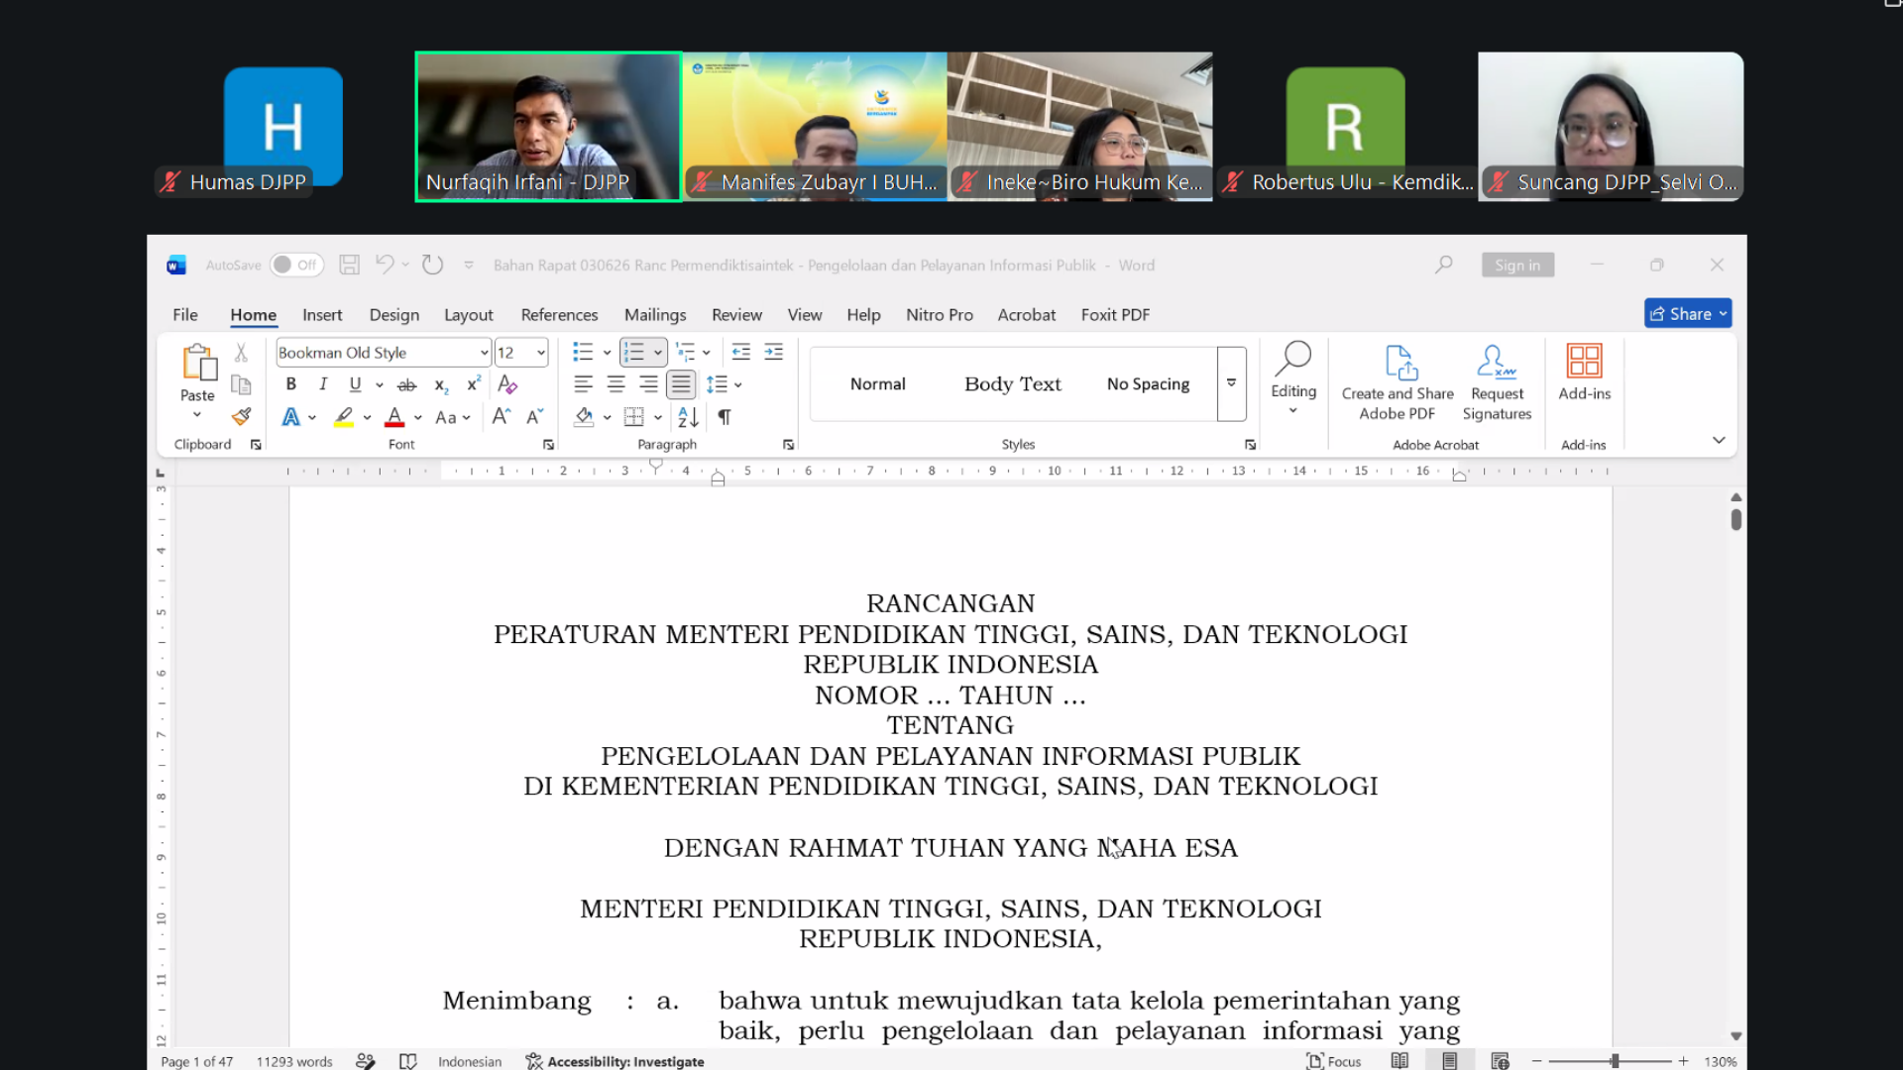The height and width of the screenshot is (1070, 1903).
Task: Click the Share button
Action: click(1687, 313)
